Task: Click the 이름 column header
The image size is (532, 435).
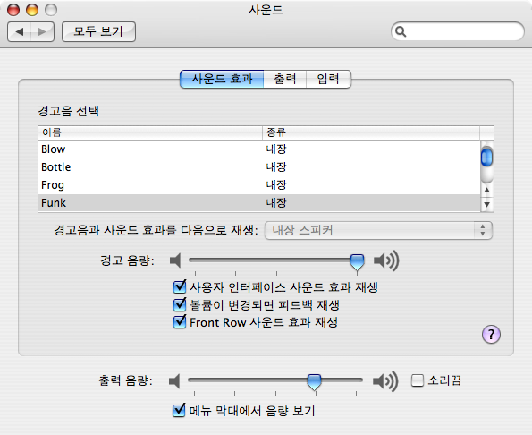Action: 150,132
